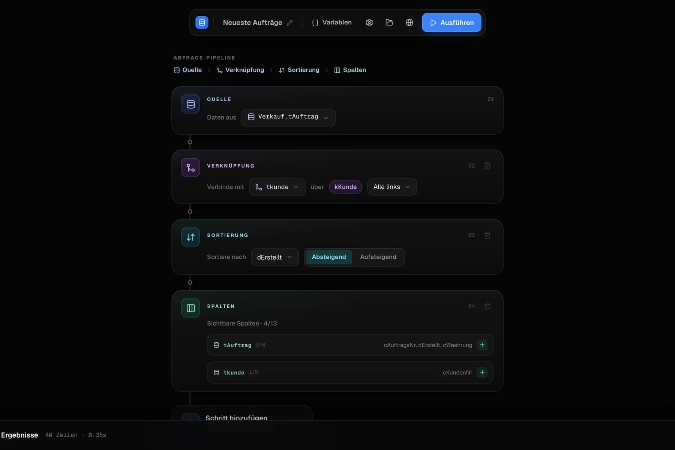Click cAuftragsNr, dErstellt, cWaehrung column list
This screenshot has width=675, height=450.
coord(428,345)
